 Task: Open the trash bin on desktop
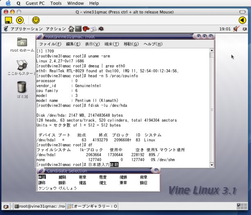22,87
